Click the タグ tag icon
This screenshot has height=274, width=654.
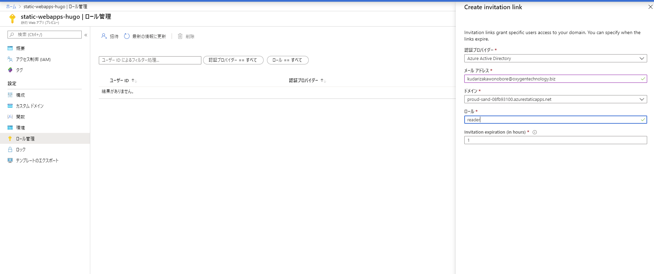point(10,70)
